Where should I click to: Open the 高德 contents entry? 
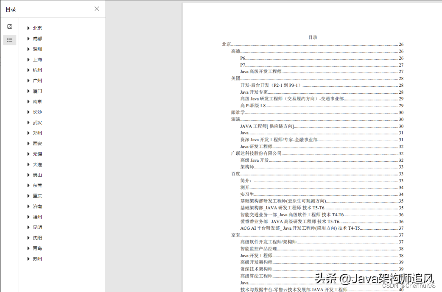pos(317,51)
